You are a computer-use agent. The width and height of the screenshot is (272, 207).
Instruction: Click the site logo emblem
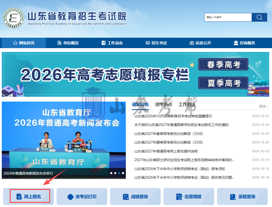(x=13, y=18)
